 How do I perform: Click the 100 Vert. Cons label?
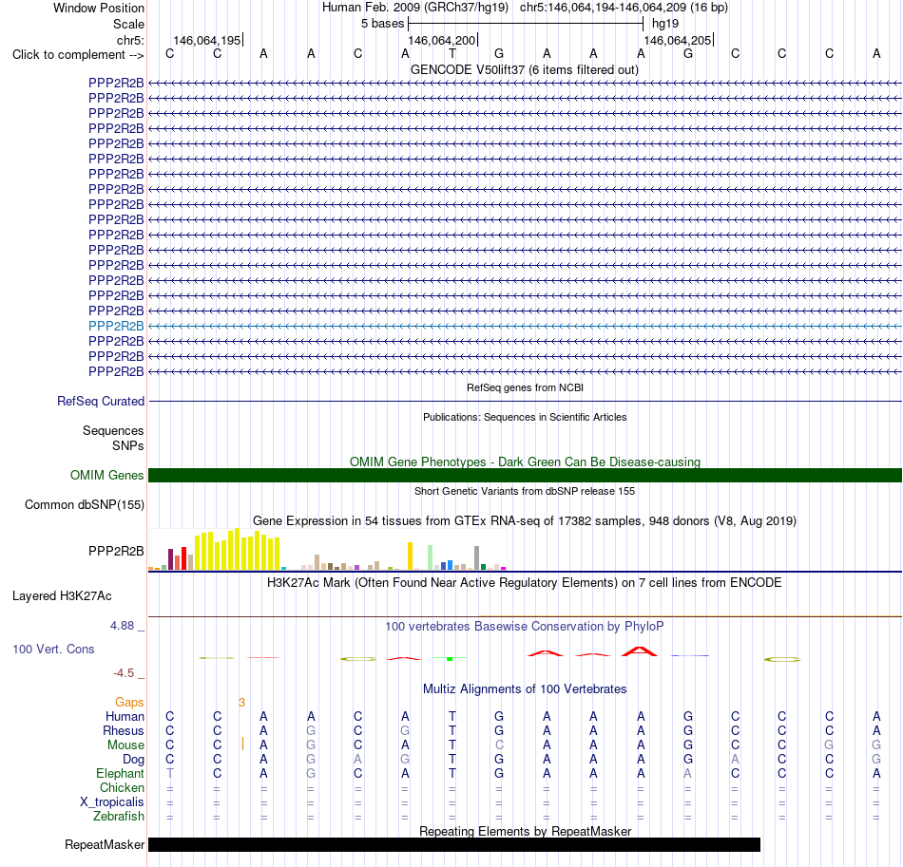tap(53, 649)
